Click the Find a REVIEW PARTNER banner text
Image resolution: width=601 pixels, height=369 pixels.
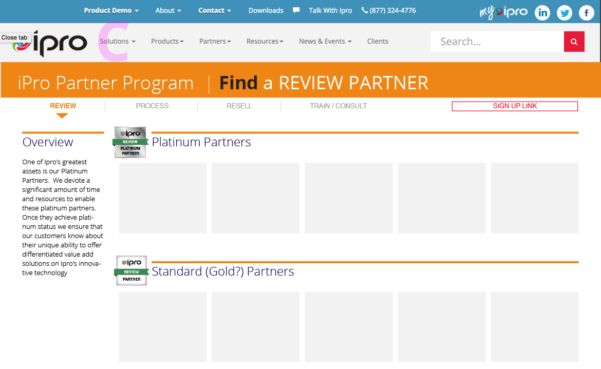click(x=324, y=83)
